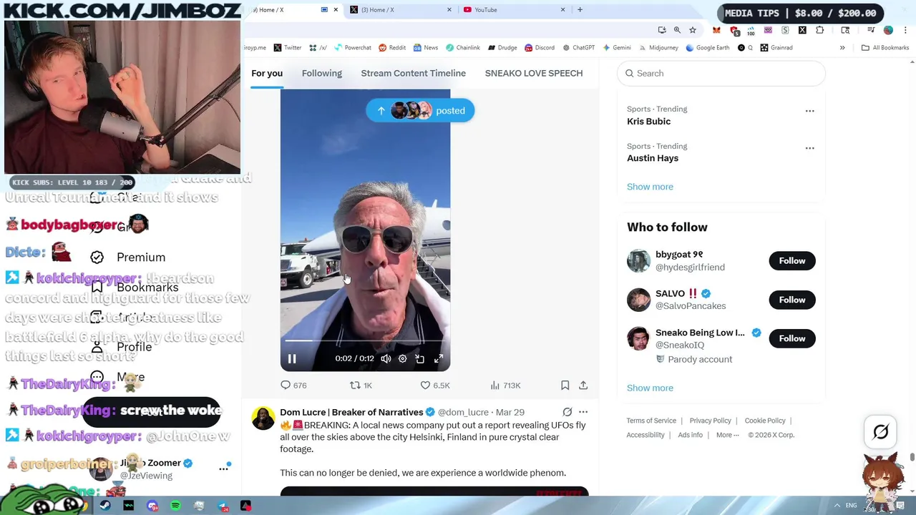Focus the X Search field
916x515 pixels.
[721, 73]
